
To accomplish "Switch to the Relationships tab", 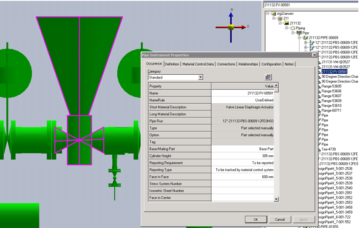I will pyautogui.click(x=248, y=64).
